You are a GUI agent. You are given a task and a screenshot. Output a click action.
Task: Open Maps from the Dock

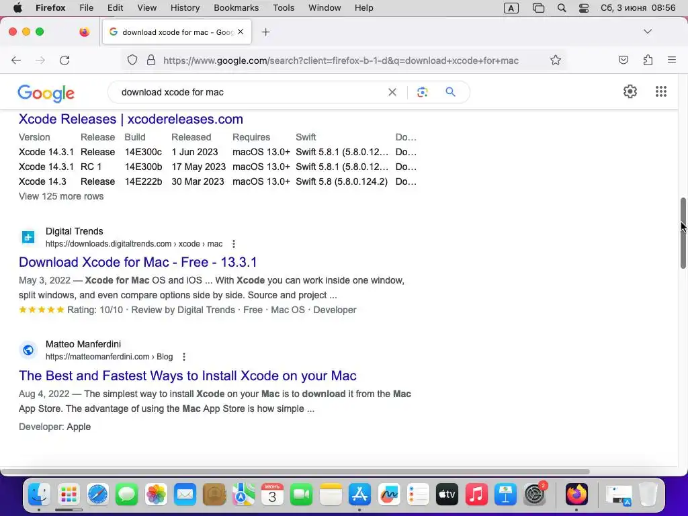[243, 494]
